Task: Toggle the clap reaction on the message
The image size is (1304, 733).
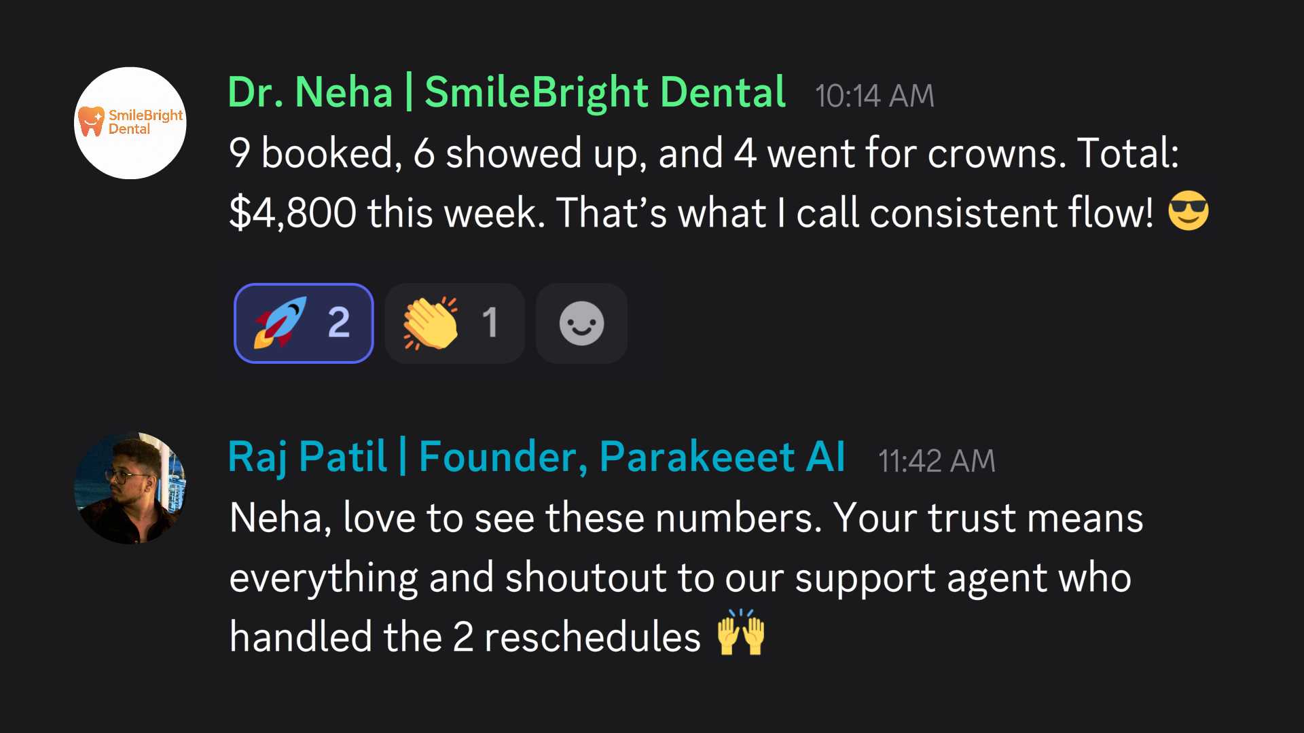Action: click(x=454, y=323)
